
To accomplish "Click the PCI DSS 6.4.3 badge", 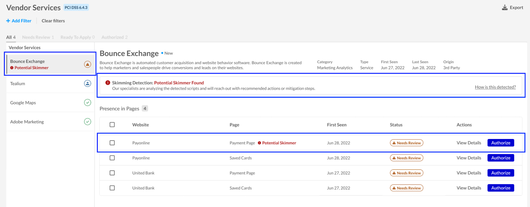I will 76,8.
